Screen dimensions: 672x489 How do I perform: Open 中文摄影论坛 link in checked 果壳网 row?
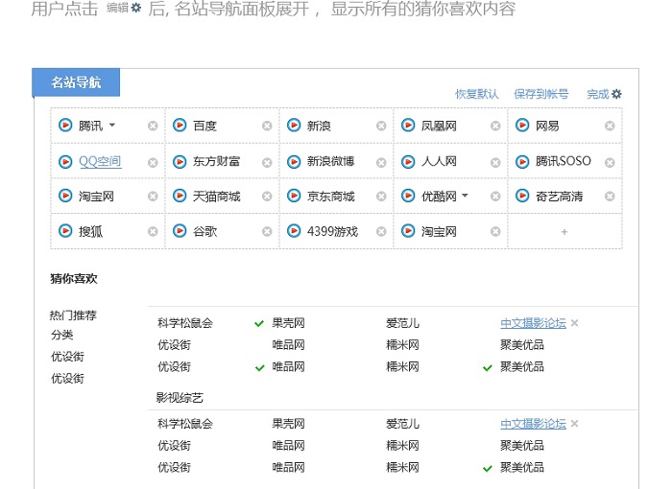tap(533, 323)
